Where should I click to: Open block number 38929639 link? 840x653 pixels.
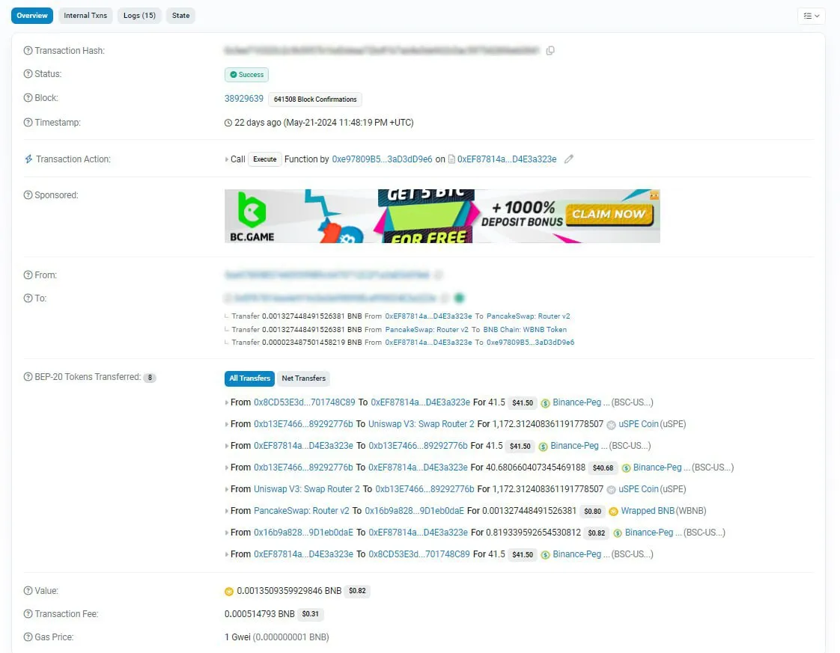point(244,99)
